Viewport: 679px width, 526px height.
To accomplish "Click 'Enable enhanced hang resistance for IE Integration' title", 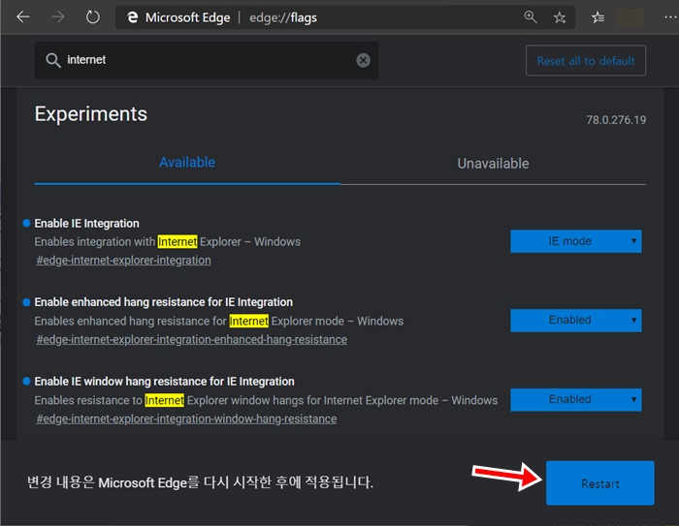I will coord(163,302).
